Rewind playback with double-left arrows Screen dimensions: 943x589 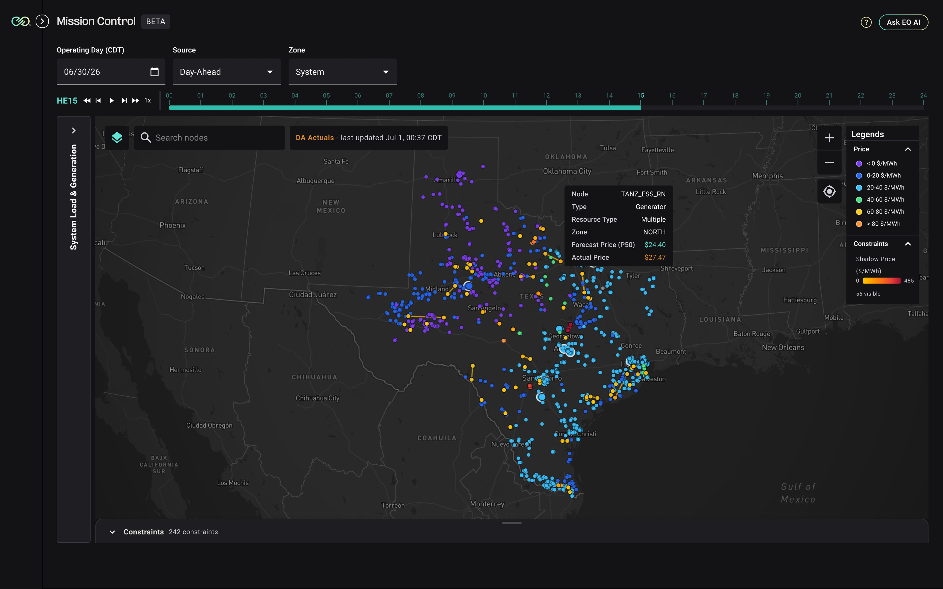coord(87,100)
